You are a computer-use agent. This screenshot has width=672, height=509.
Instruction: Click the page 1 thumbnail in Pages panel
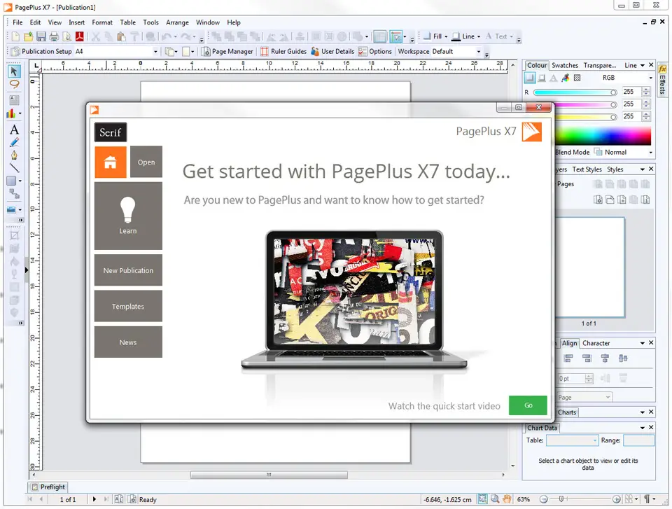pyautogui.click(x=589, y=267)
